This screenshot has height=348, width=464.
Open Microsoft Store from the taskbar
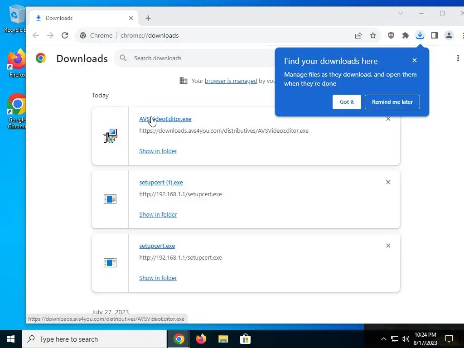pyautogui.click(x=245, y=339)
